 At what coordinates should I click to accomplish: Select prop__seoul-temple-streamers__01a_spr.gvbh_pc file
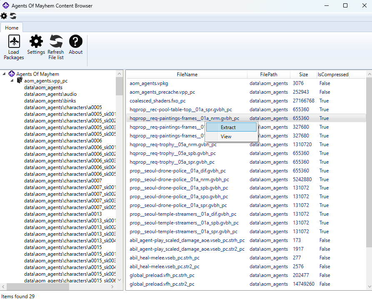coord(246,232)
